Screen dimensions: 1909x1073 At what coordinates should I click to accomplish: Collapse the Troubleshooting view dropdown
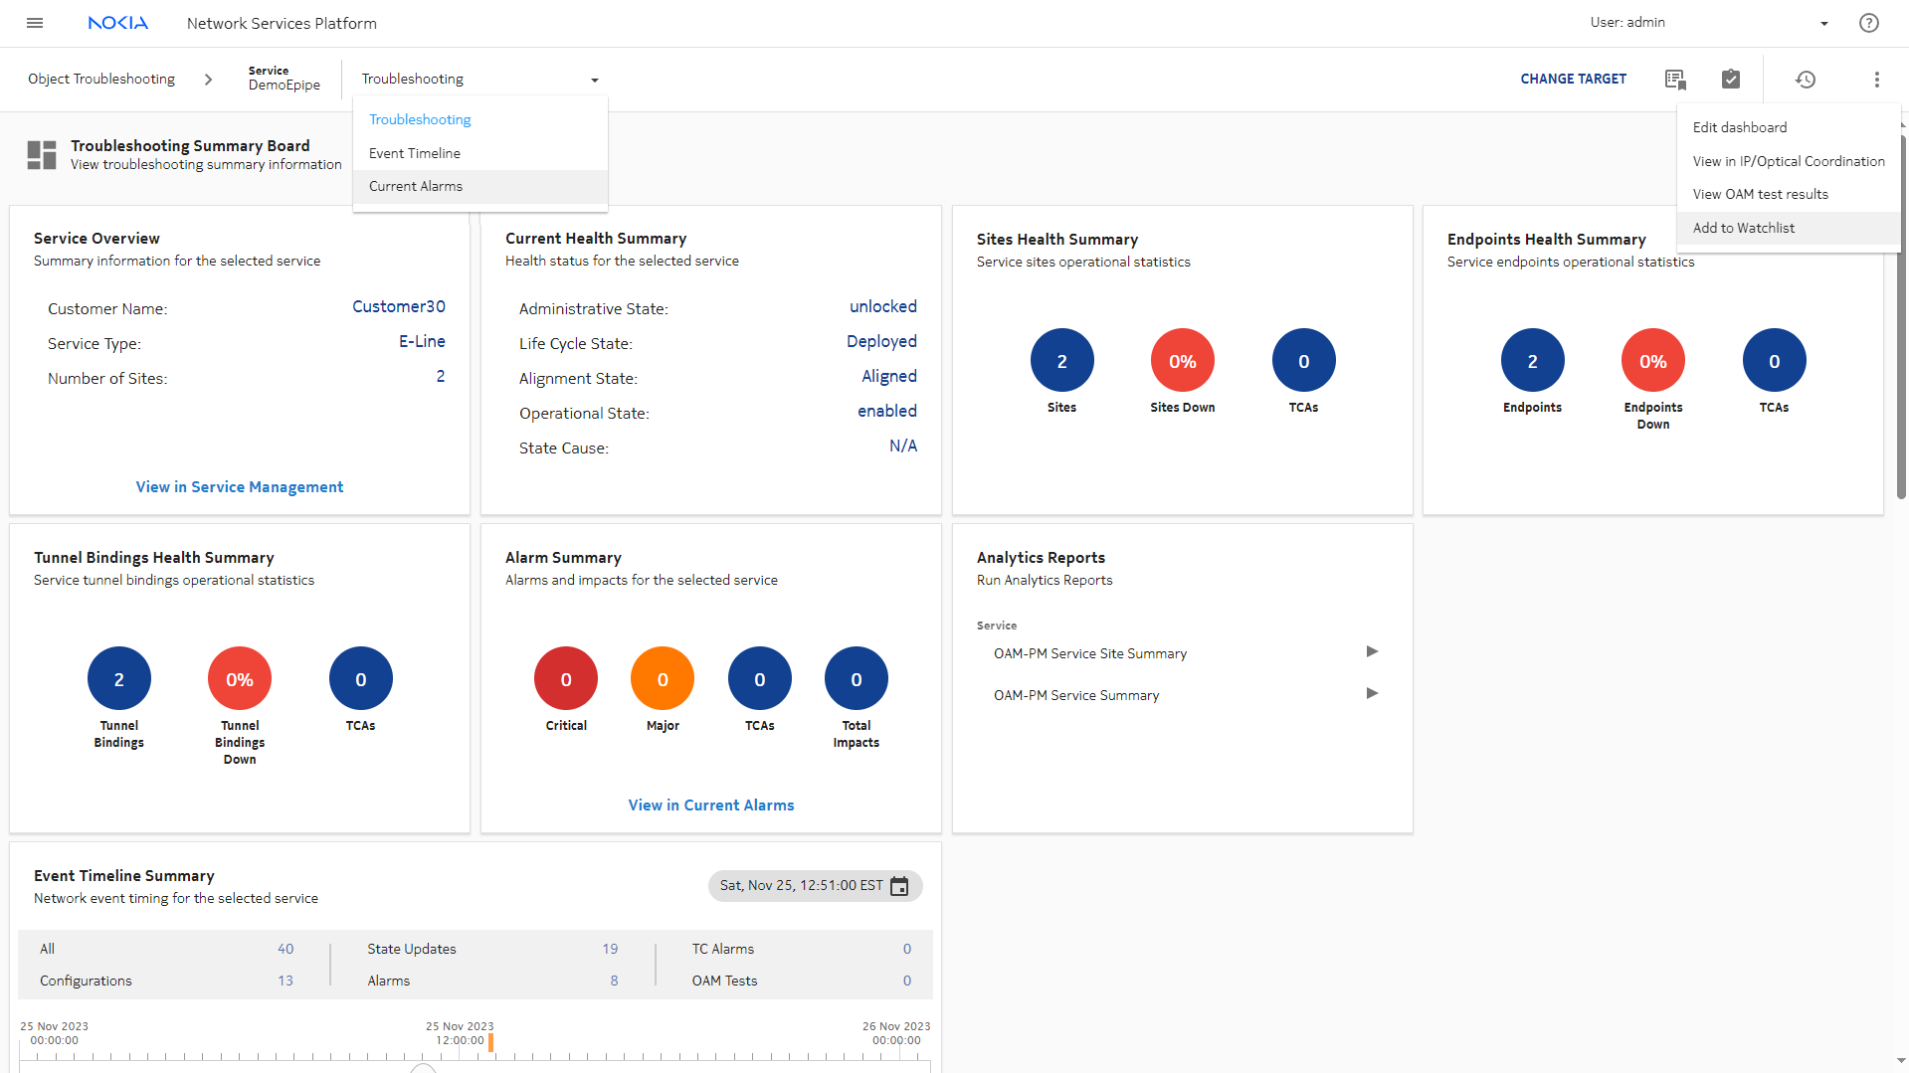tap(594, 80)
